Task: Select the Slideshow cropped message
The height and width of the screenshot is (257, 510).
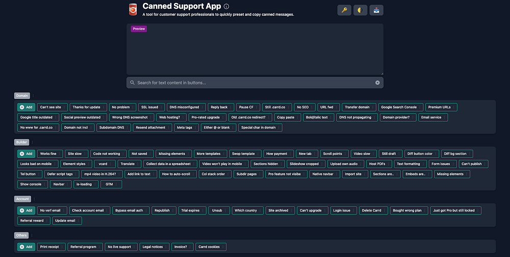Action: tap(306, 164)
